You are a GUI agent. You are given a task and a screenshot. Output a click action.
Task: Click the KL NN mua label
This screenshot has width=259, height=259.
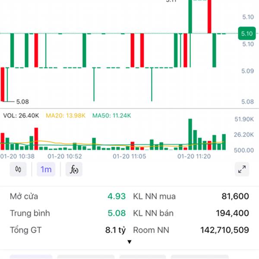154,196
